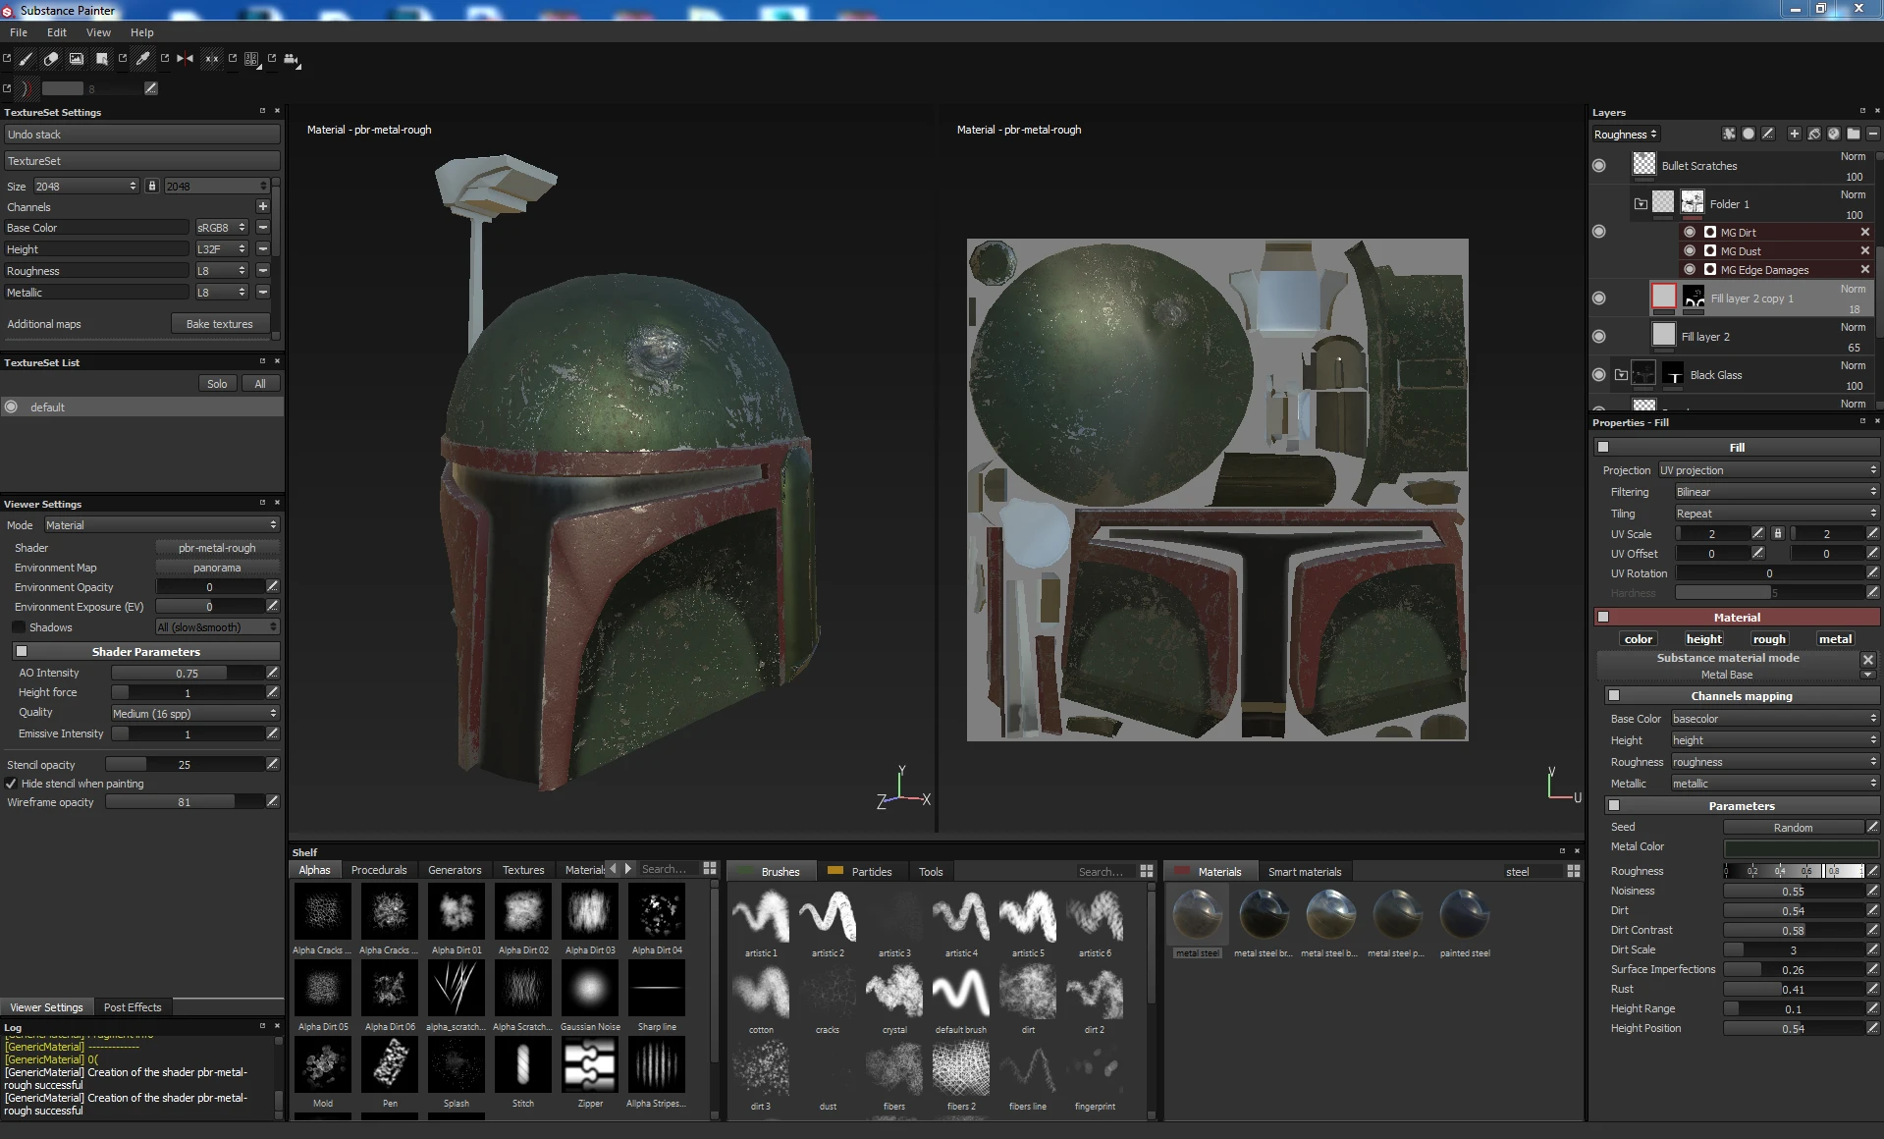
Task: Remove the MG Edge Damages effect
Action: 1865,269
